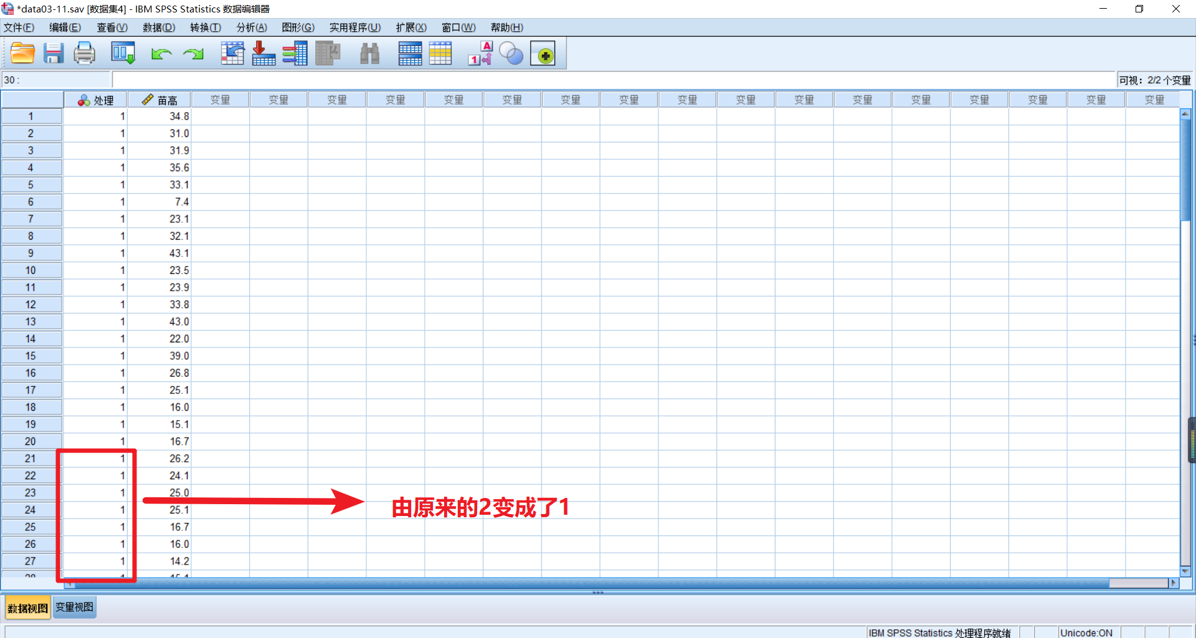The image size is (1196, 638).
Task: Open the 编辑(E) menu
Action: (65, 27)
